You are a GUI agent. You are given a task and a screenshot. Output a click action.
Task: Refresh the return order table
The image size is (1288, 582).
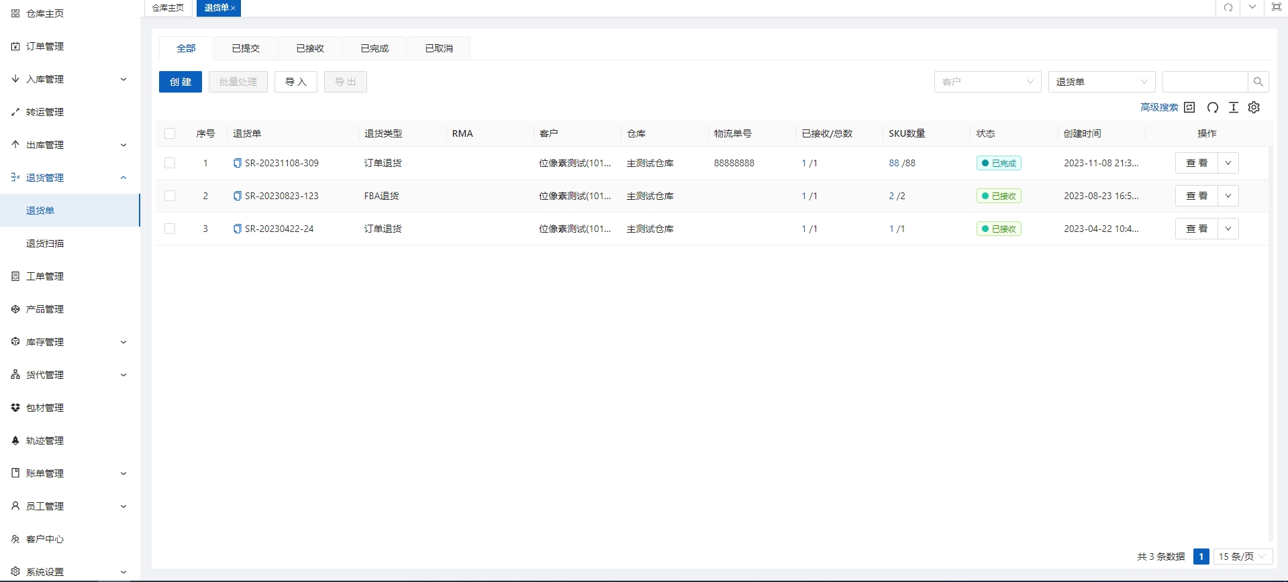(1213, 107)
